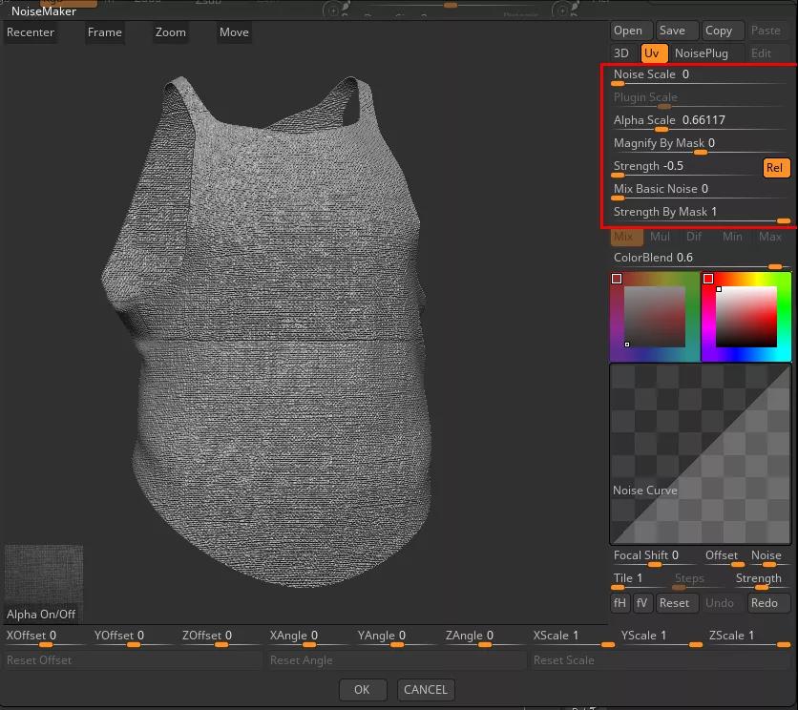The width and height of the screenshot is (798, 710).
Task: Select the Mul blend mode
Action: point(660,237)
